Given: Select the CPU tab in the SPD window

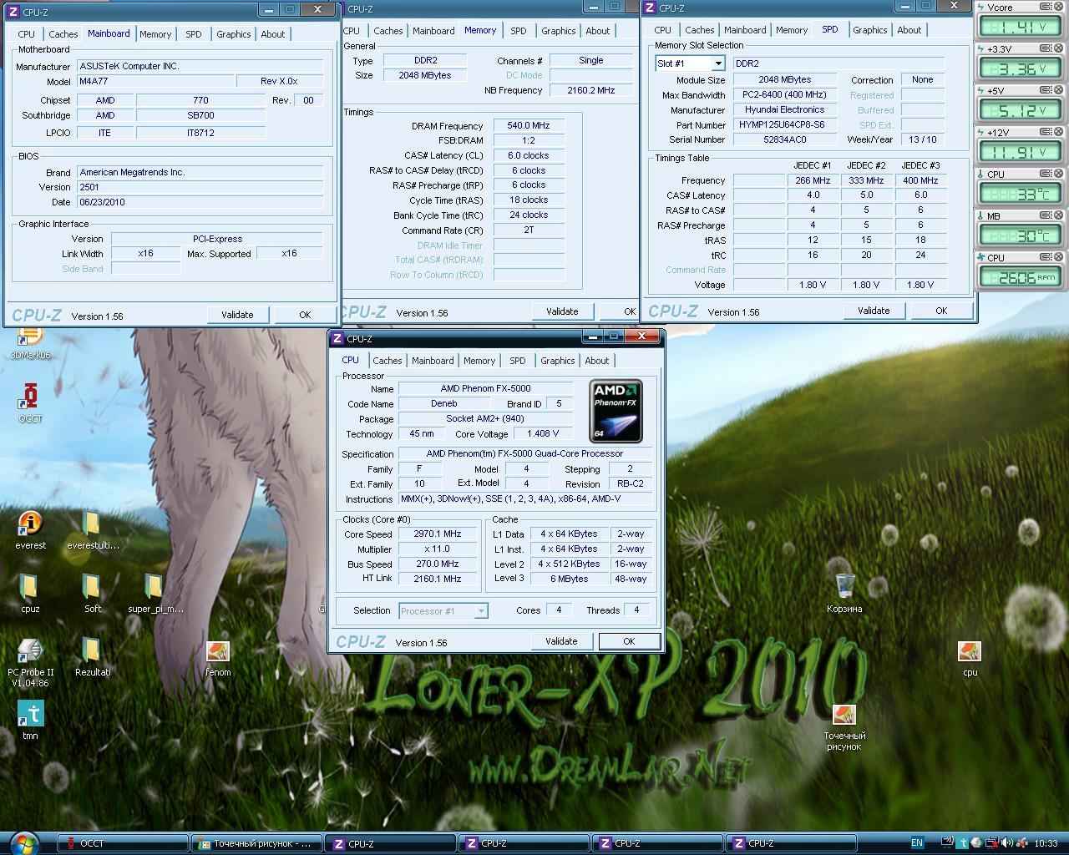Looking at the screenshot, I should (662, 30).
